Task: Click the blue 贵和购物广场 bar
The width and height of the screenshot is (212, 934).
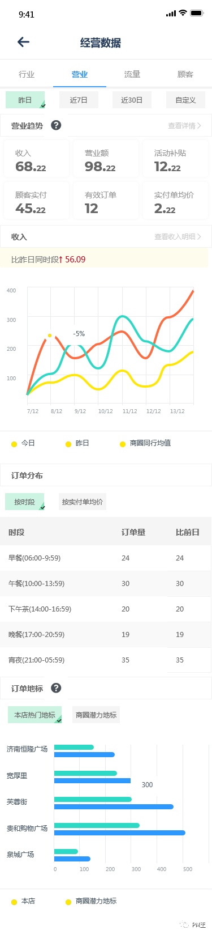Action: tap(120, 833)
